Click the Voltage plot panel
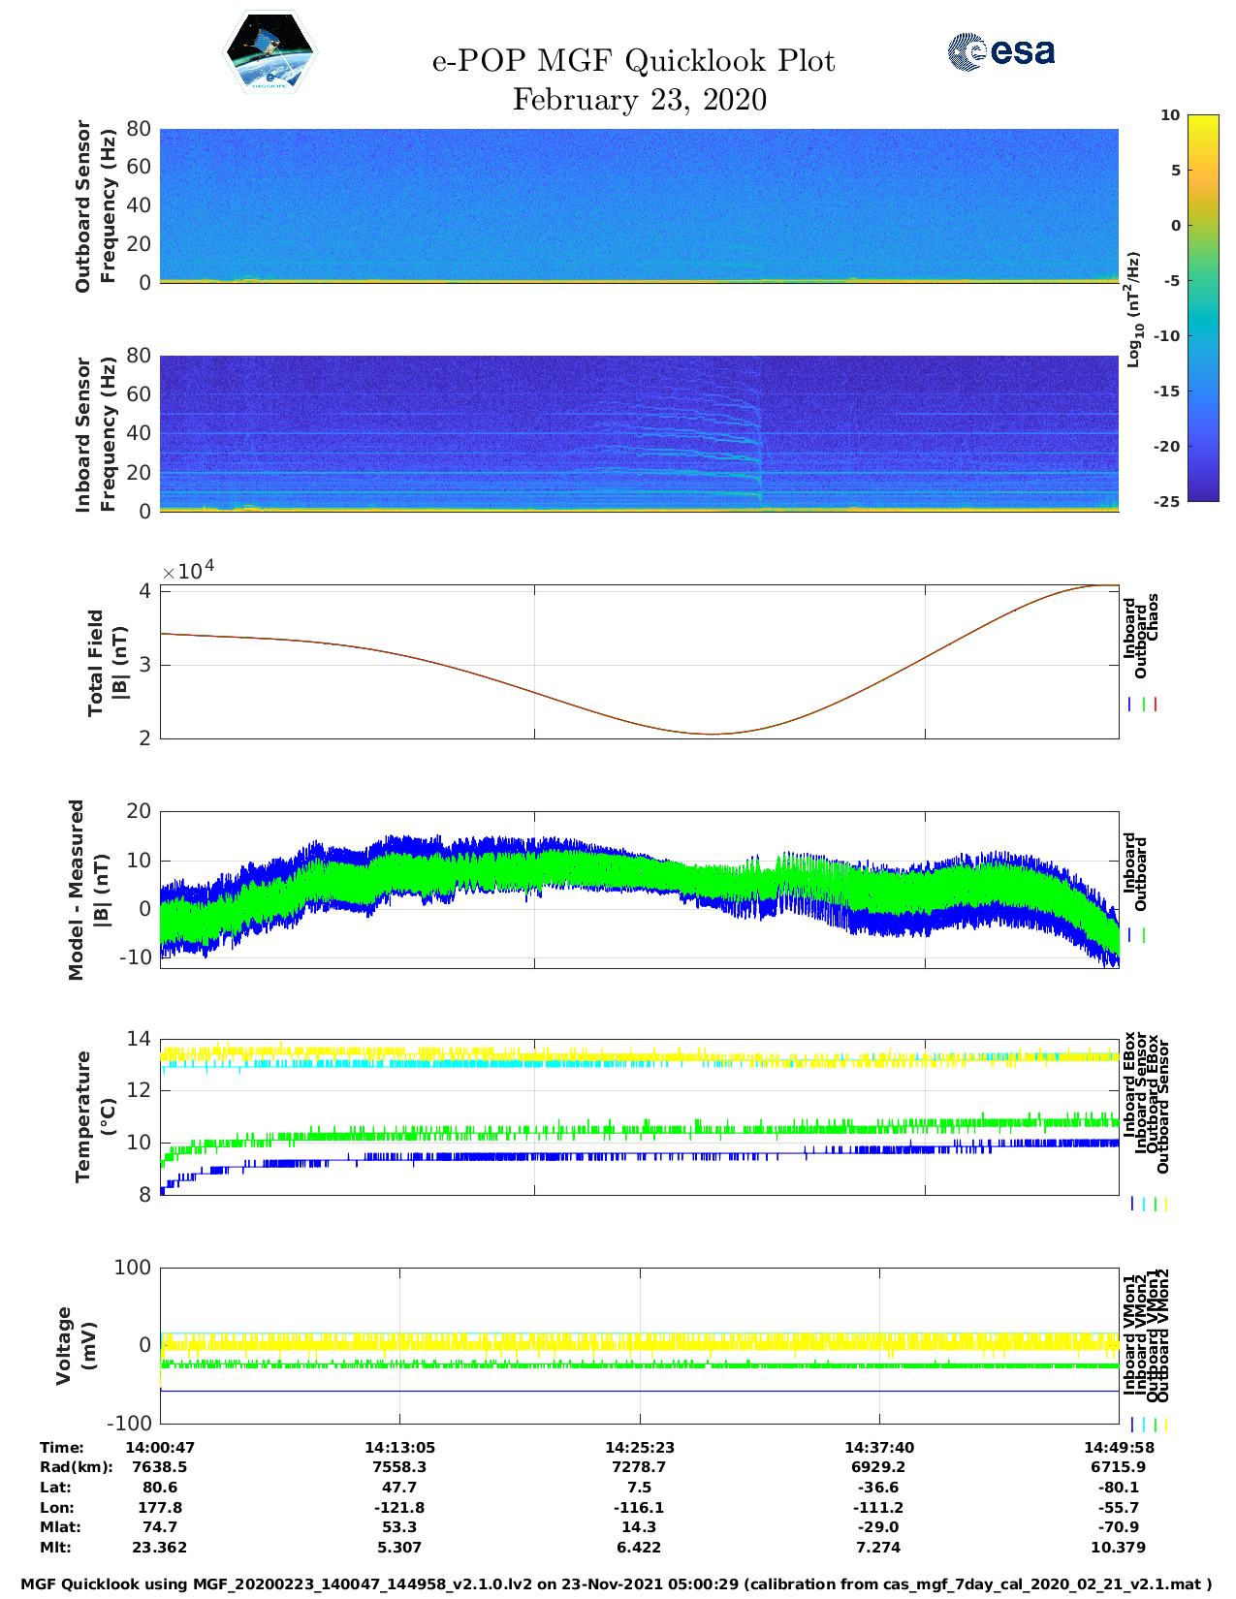The image size is (1236, 1599). [x=639, y=1345]
